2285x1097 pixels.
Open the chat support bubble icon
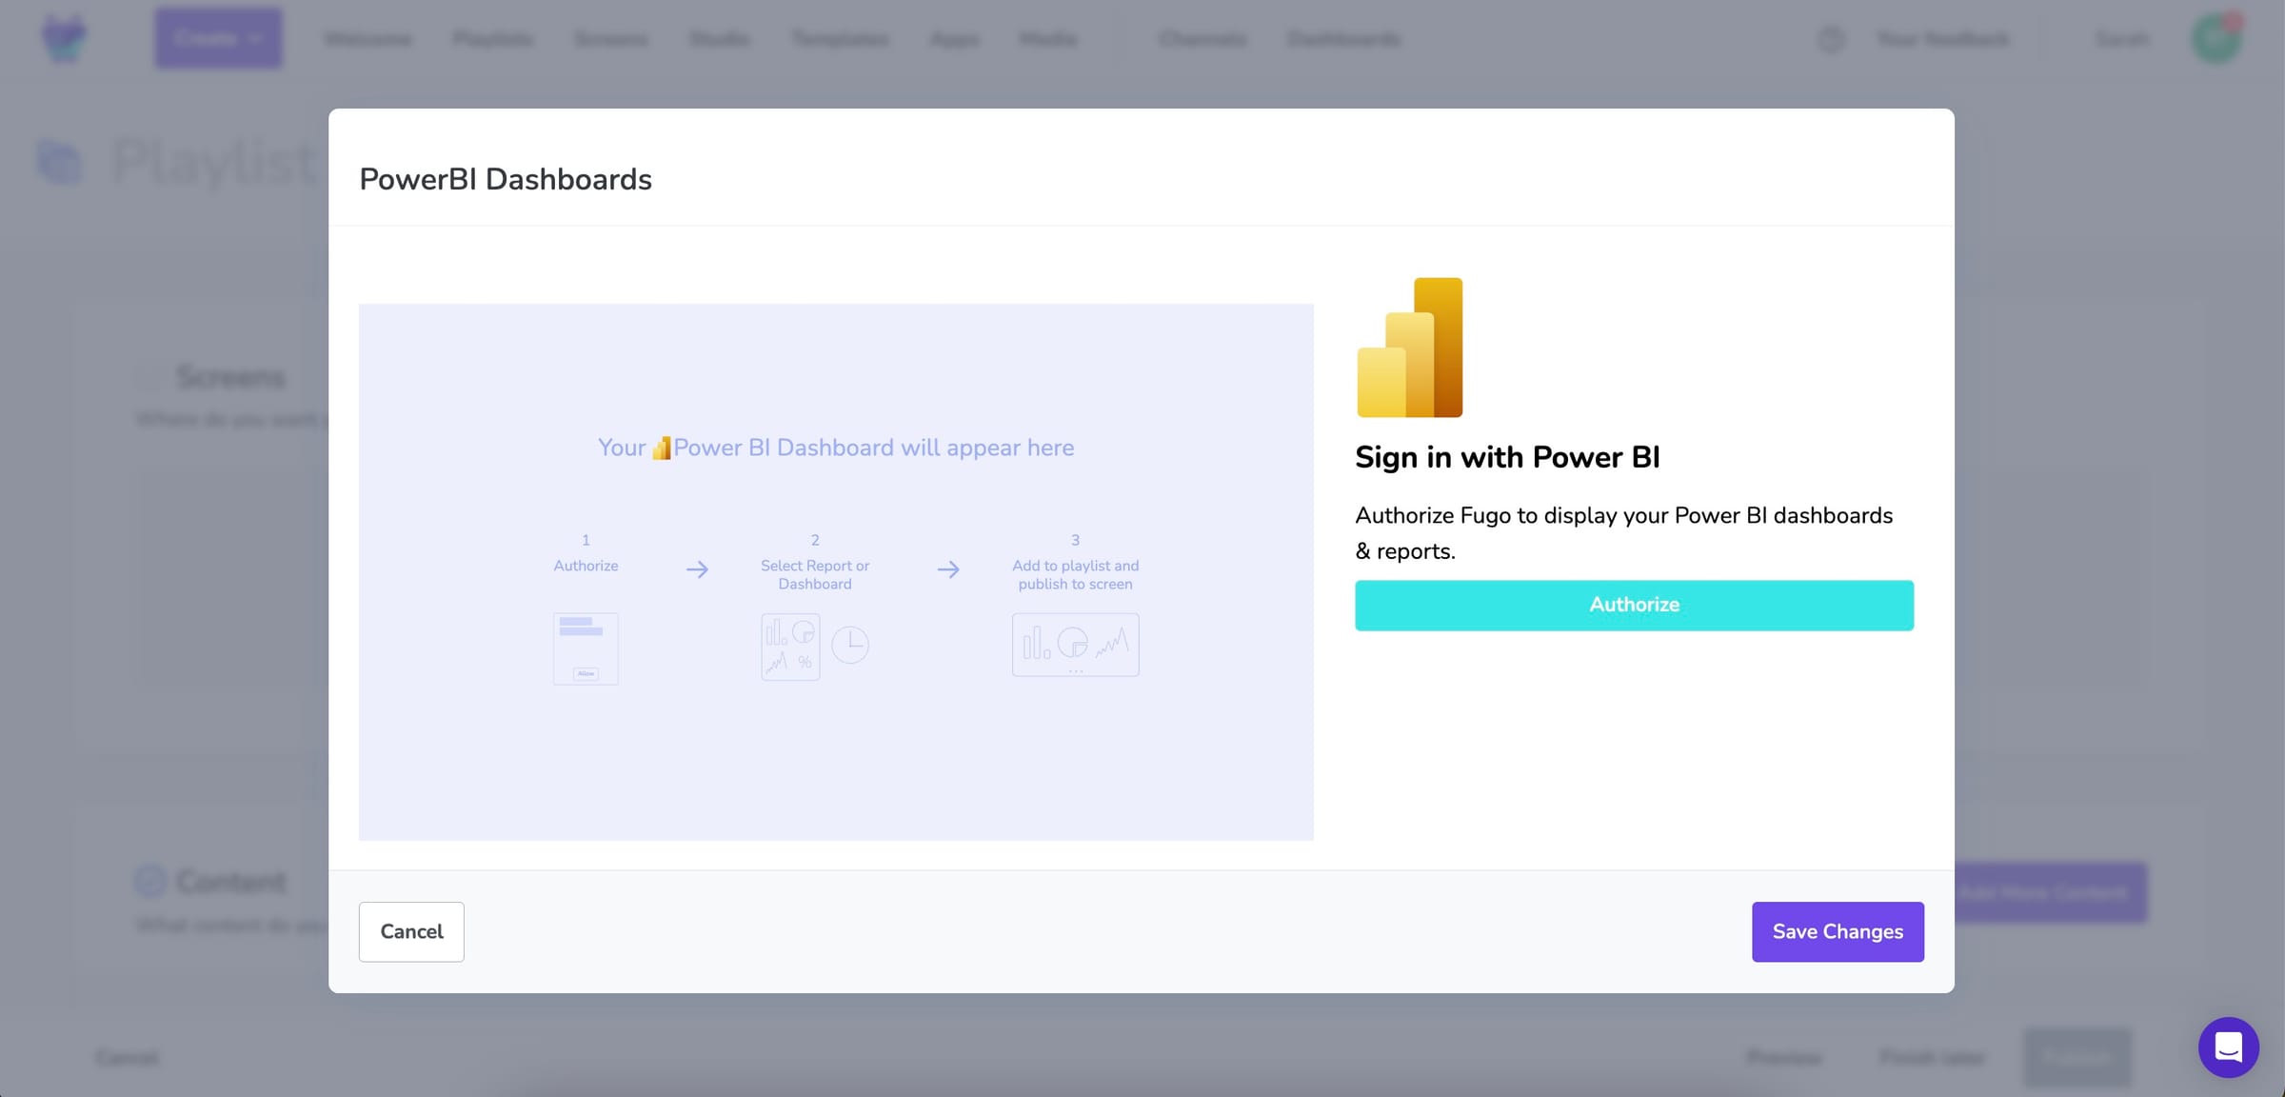[x=2228, y=1047]
